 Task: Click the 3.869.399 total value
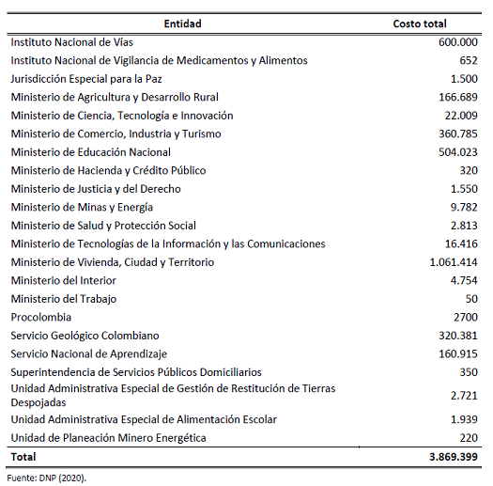[x=454, y=457]
